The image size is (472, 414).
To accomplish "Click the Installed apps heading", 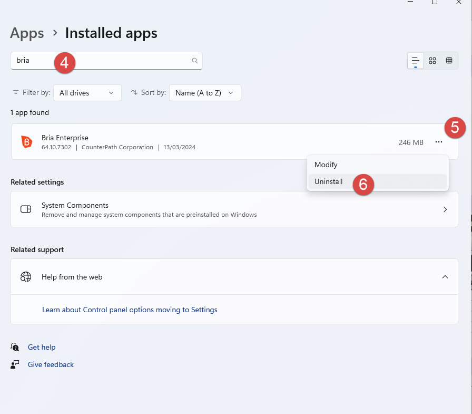I will coord(111,33).
